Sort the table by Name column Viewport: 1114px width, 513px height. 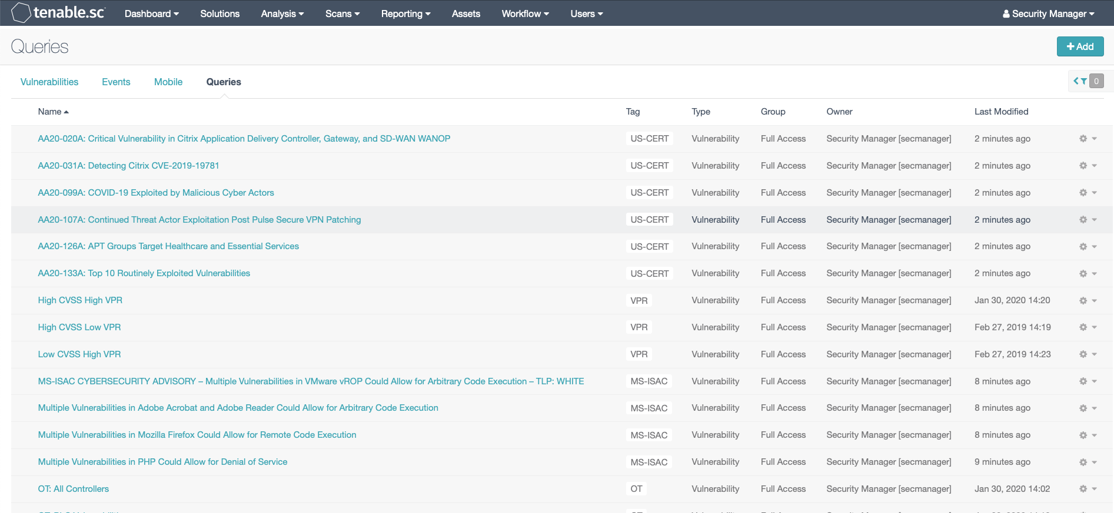tap(53, 112)
